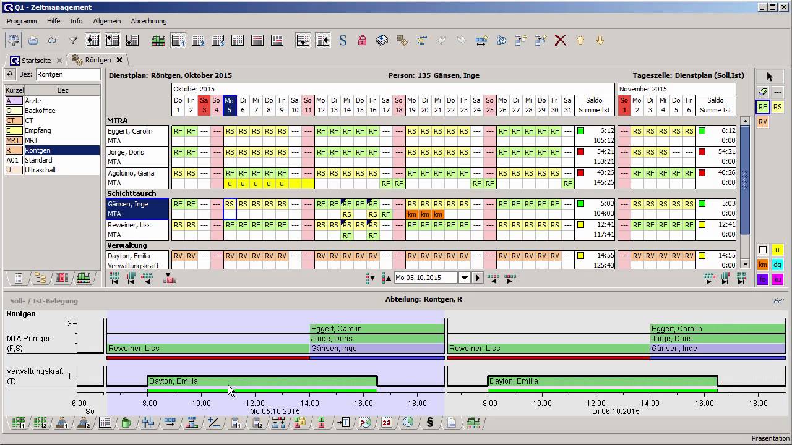Switch to the Startseite tab
This screenshot has height=445, width=792.
point(35,61)
